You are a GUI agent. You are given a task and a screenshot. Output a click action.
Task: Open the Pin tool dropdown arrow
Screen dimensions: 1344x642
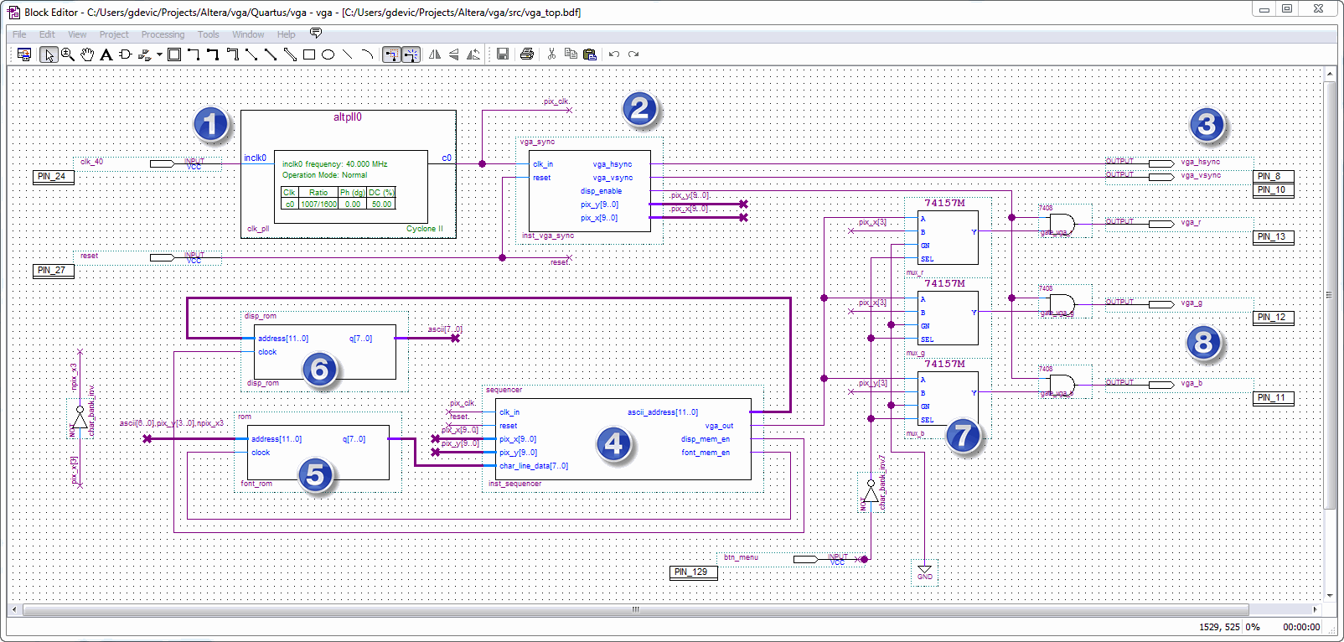pos(159,54)
